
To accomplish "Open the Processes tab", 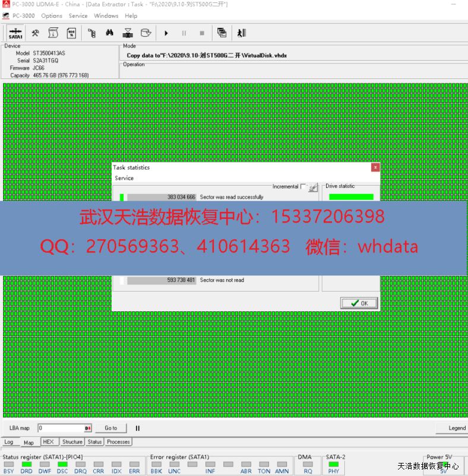I will [x=118, y=442].
